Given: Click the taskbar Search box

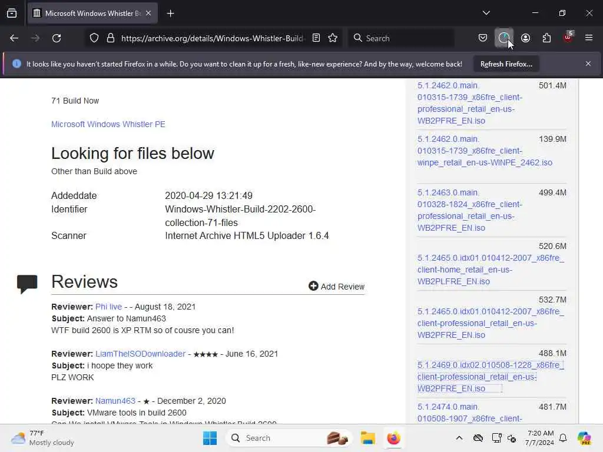Looking at the screenshot, I should coord(289,438).
